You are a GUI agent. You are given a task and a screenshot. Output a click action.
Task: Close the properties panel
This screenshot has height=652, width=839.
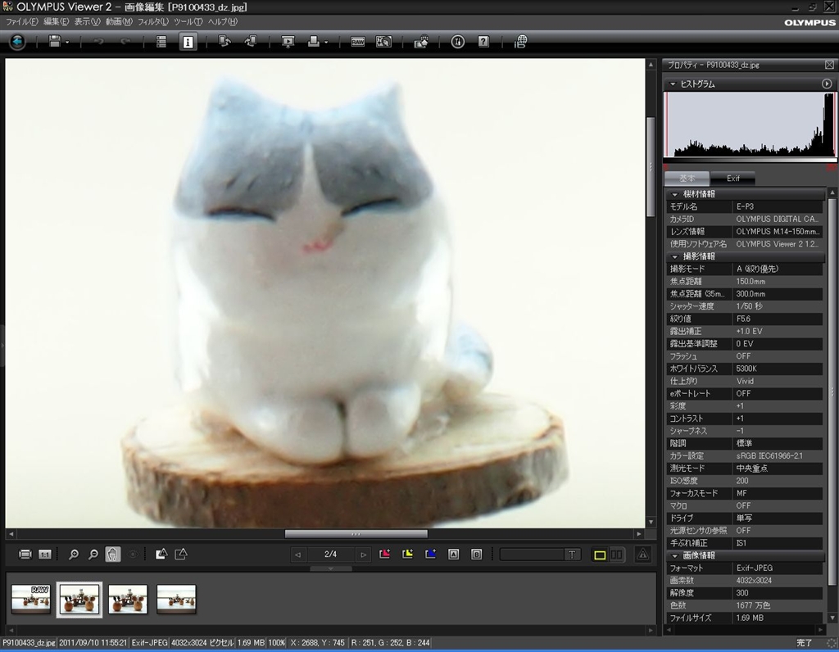(x=829, y=66)
